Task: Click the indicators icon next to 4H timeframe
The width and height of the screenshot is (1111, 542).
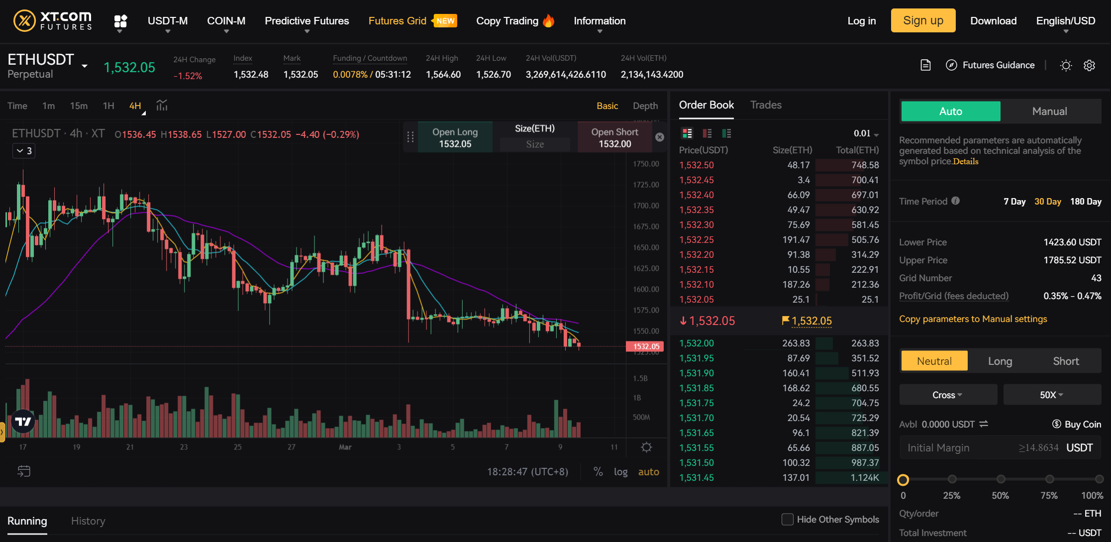Action: click(162, 106)
